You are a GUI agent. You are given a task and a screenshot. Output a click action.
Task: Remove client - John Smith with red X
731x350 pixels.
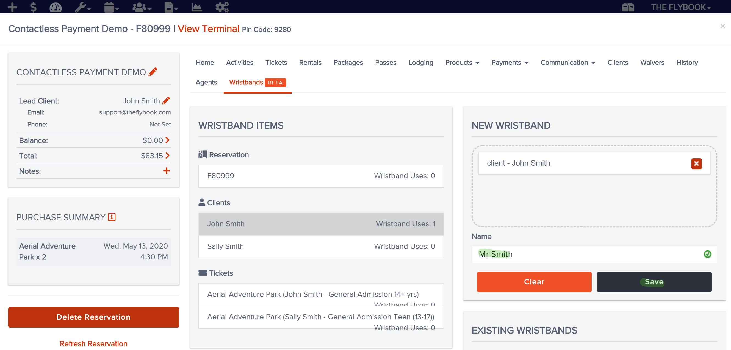click(696, 163)
